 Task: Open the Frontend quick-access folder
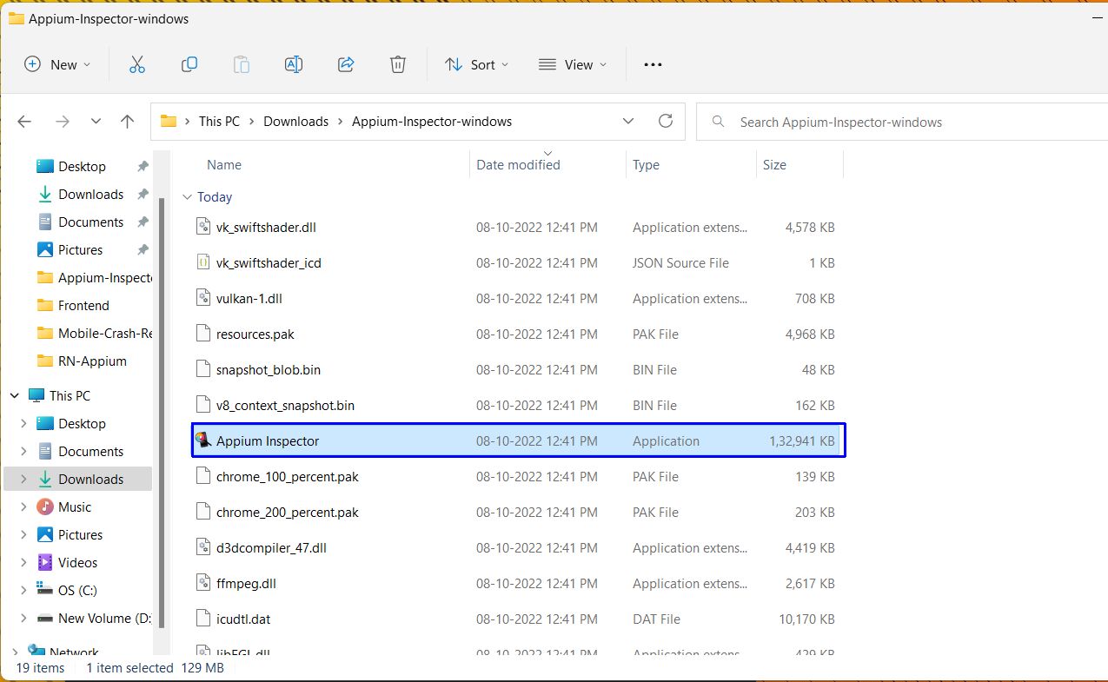point(83,305)
